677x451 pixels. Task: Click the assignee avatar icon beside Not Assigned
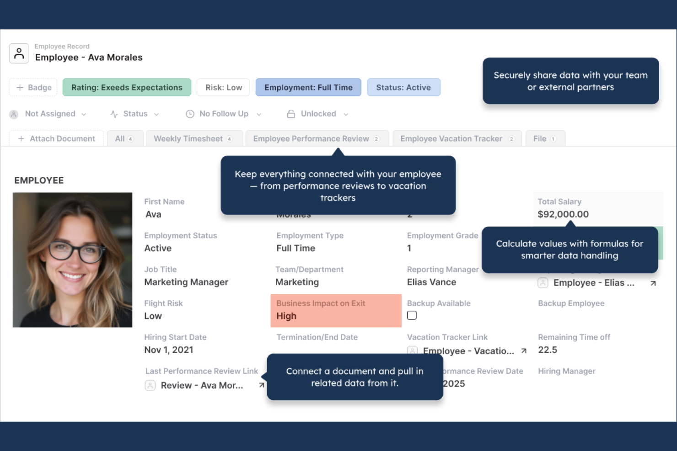point(14,114)
